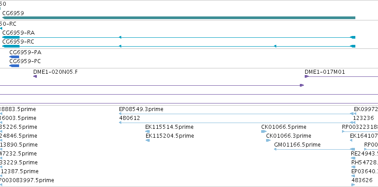Click the CG6959-PA protein feature

click(x=14, y=57)
